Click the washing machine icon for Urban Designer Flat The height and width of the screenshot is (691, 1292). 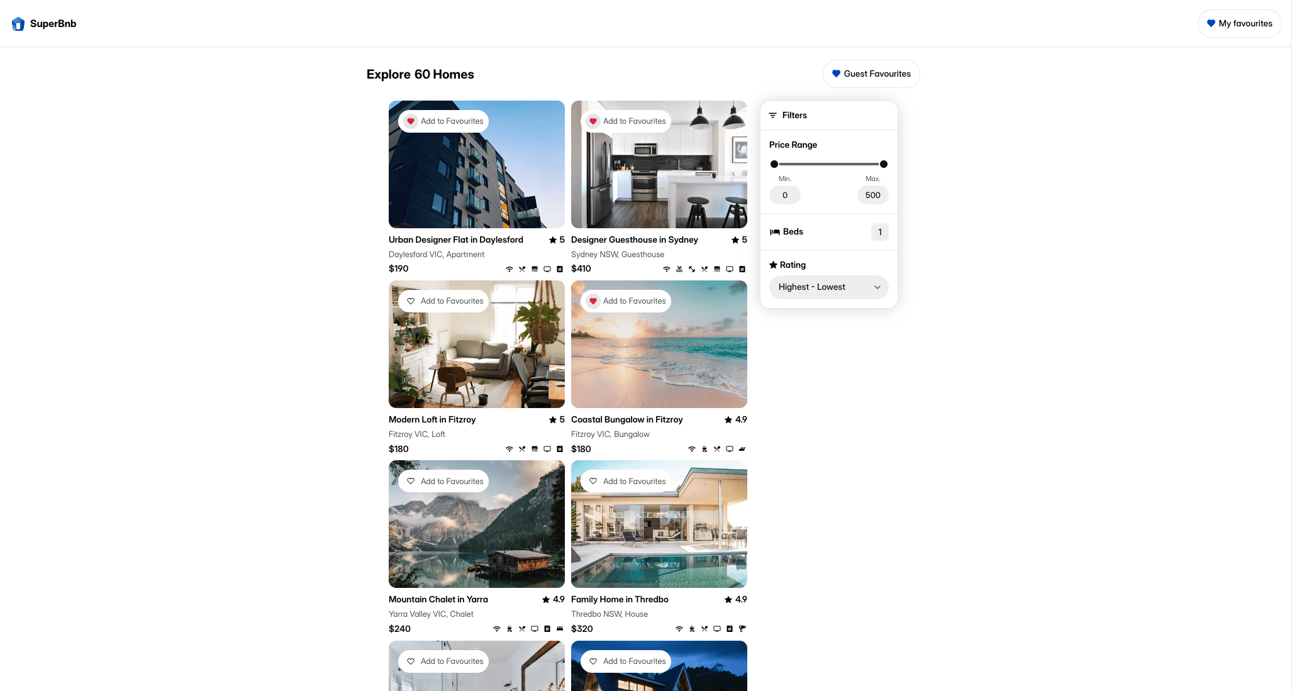[x=560, y=269]
